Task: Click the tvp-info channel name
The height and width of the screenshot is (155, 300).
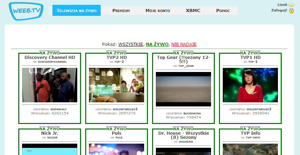Action: tap(253, 138)
